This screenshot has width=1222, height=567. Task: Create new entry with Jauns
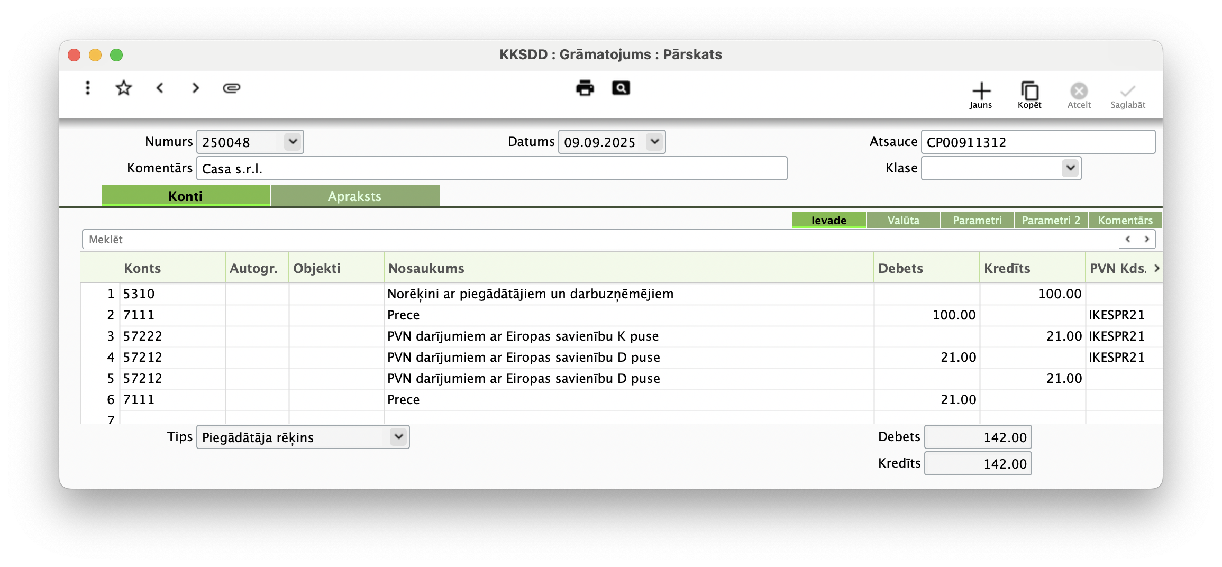tap(981, 95)
